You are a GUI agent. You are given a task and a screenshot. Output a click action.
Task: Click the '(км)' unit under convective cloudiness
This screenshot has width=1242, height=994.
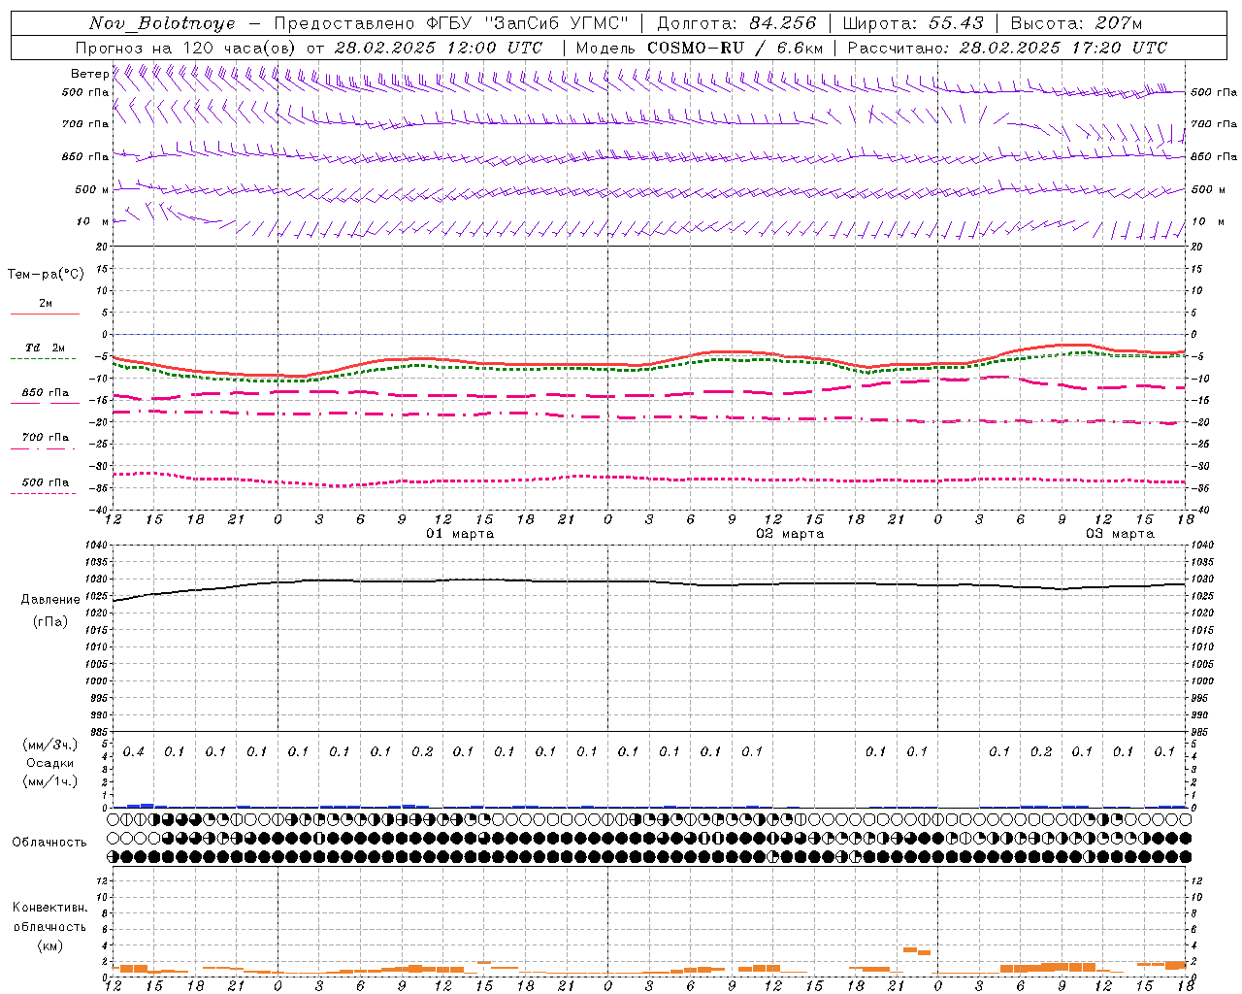(x=50, y=945)
